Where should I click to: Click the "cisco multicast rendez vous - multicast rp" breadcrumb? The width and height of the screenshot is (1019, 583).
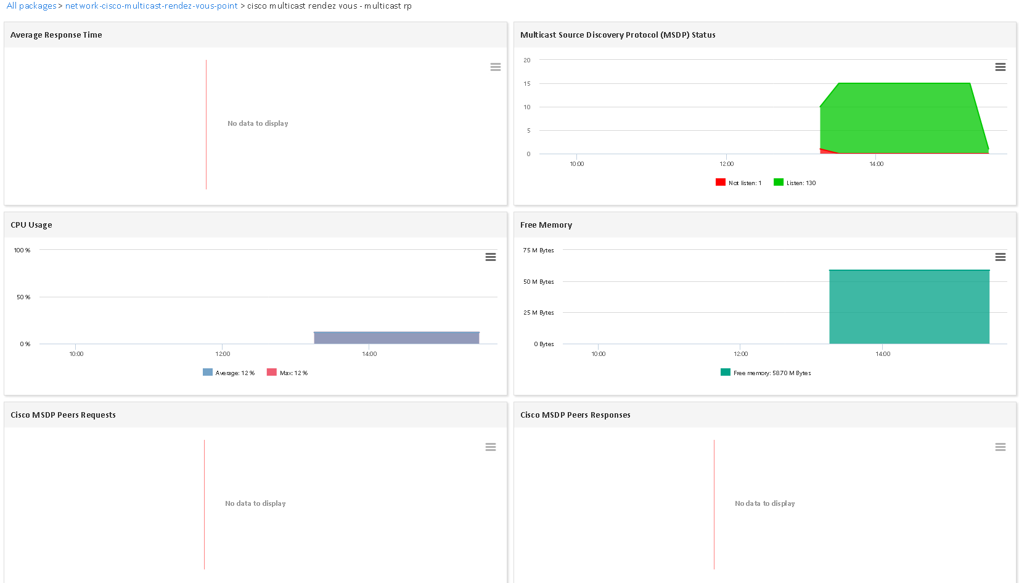point(327,6)
